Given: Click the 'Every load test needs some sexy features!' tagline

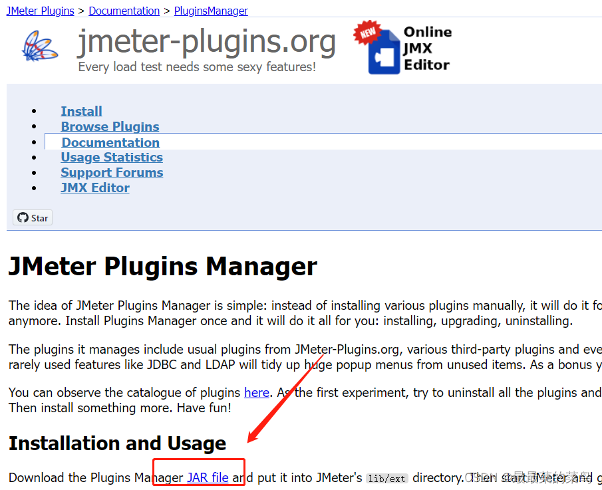Looking at the screenshot, I should 197,66.
